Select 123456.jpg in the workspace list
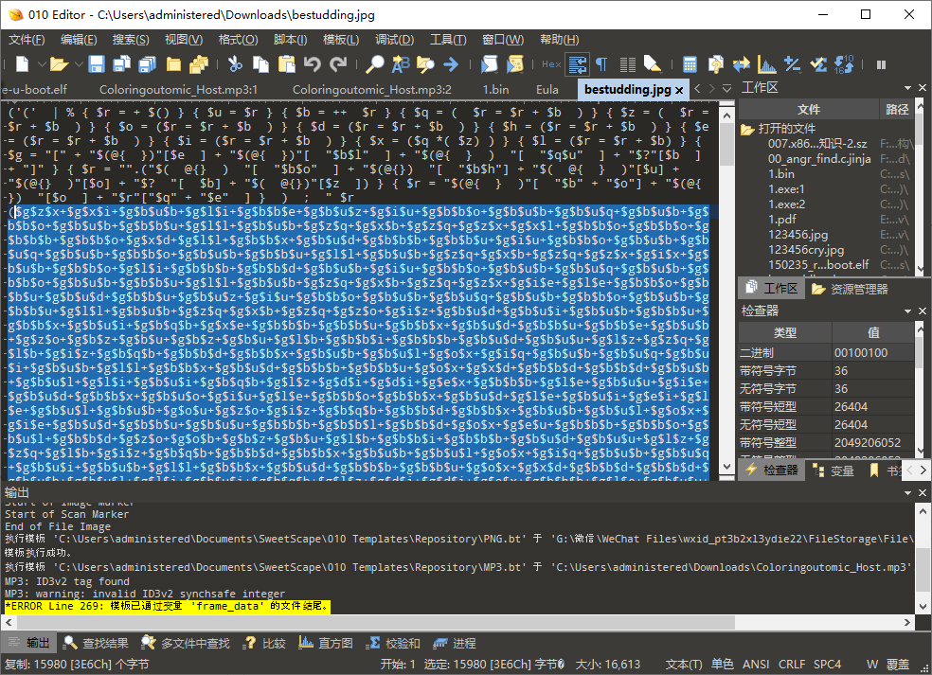 [799, 234]
